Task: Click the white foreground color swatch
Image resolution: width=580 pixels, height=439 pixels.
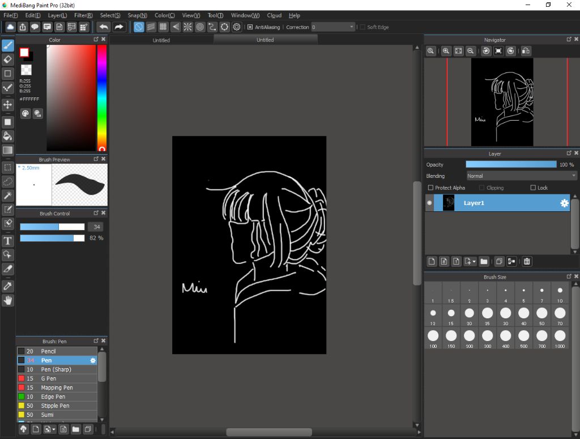Action: click(24, 53)
